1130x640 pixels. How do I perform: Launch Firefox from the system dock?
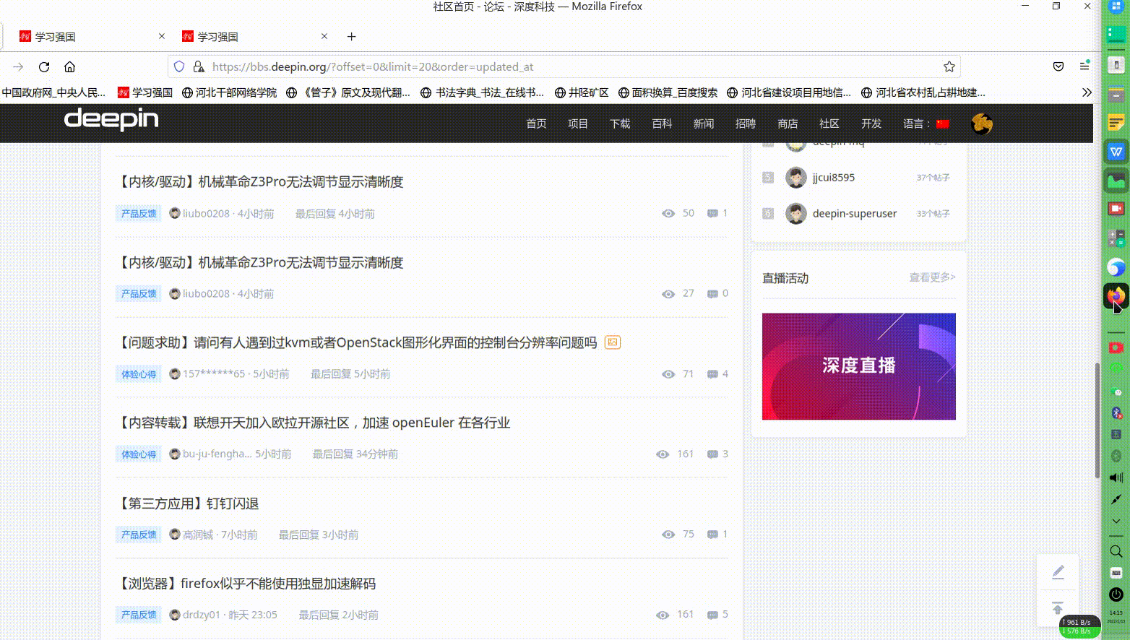click(x=1116, y=296)
